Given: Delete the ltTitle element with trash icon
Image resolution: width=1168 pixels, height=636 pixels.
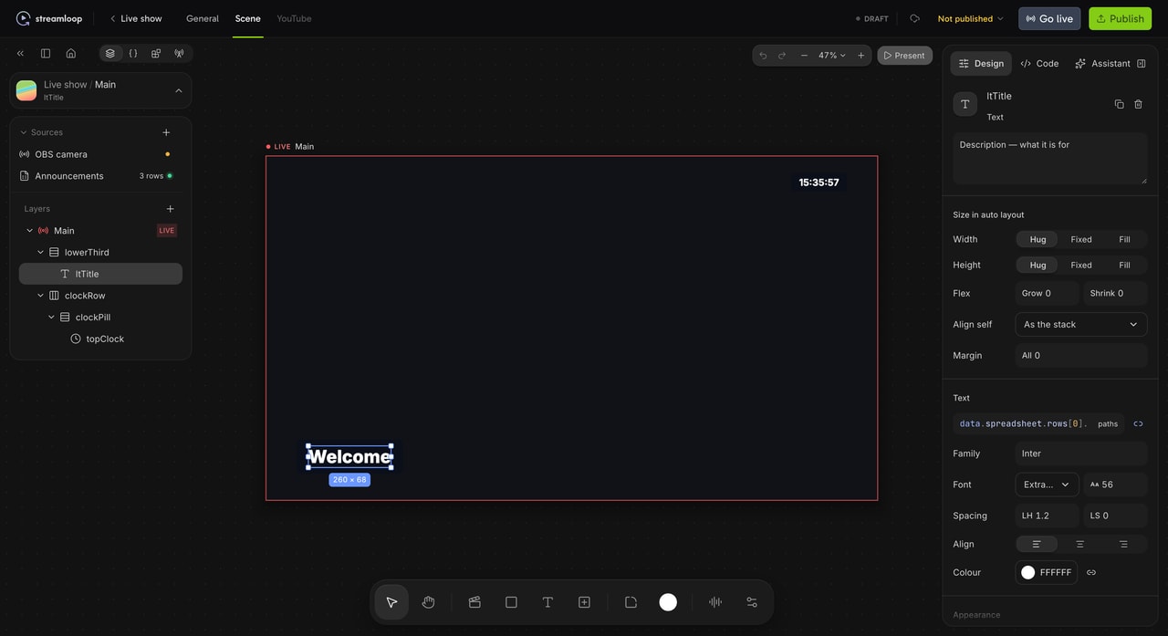Looking at the screenshot, I should (1138, 104).
